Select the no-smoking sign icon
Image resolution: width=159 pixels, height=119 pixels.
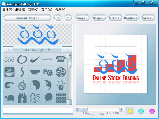coord(22,85)
